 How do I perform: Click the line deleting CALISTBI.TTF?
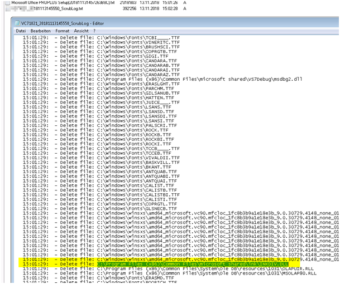click(x=101, y=195)
